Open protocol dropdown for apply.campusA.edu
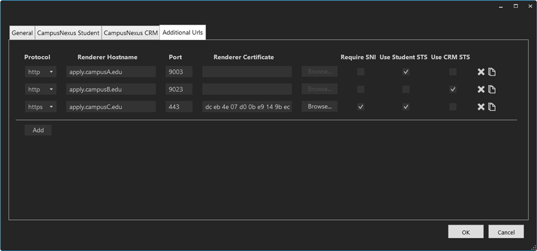Image resolution: width=537 pixels, height=251 pixels. tap(41, 72)
